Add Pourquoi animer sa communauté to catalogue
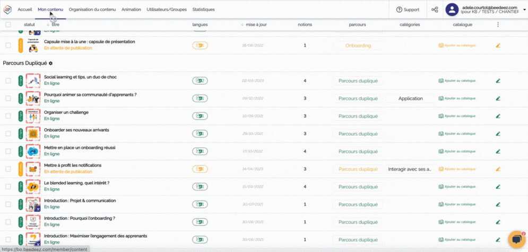 point(457,98)
